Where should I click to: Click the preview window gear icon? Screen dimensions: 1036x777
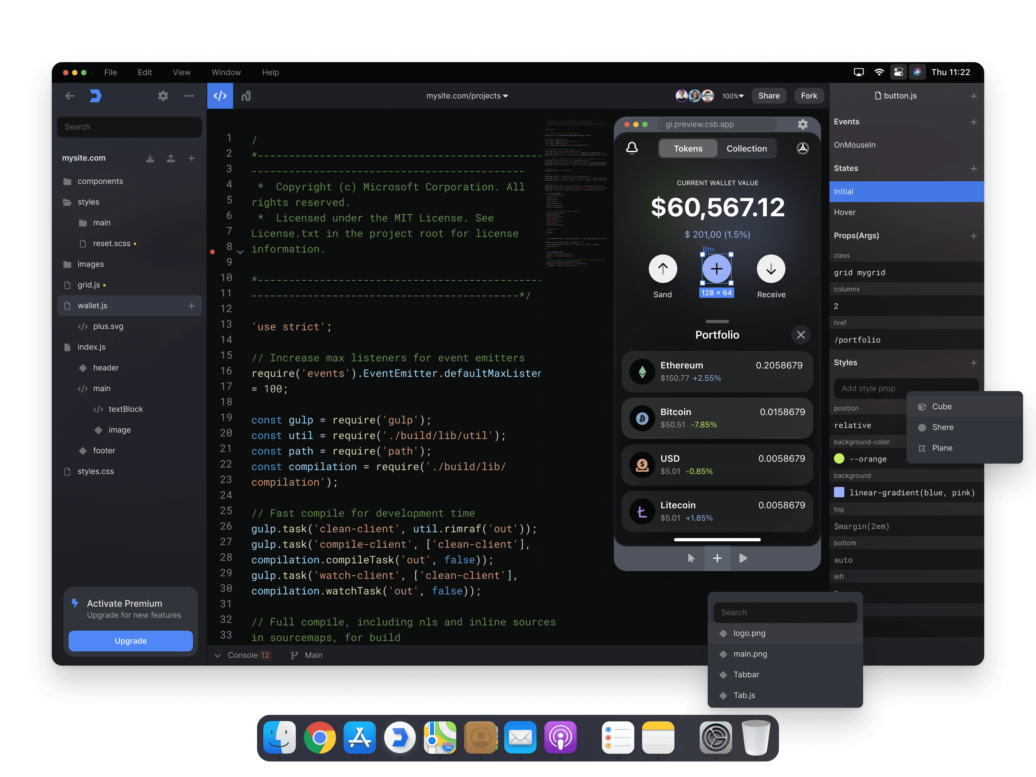coord(802,124)
